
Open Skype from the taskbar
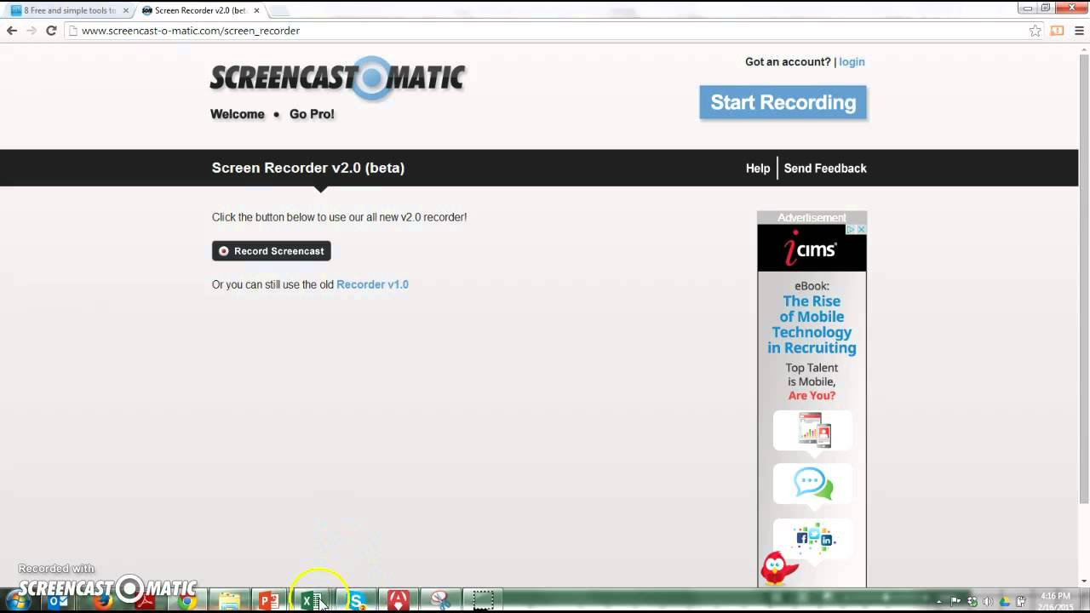tap(356, 601)
